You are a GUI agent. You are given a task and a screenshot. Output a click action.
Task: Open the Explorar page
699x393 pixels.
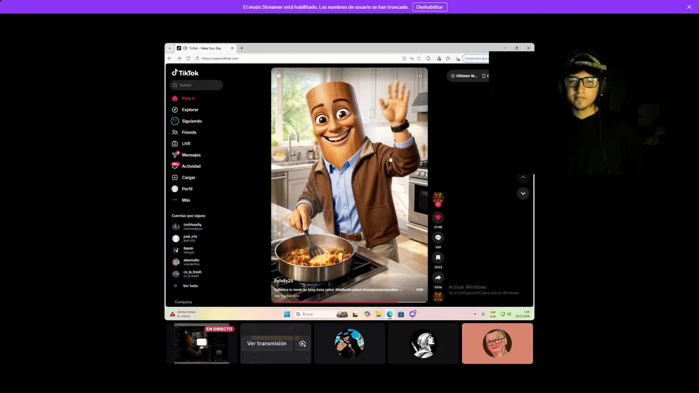pyautogui.click(x=185, y=110)
